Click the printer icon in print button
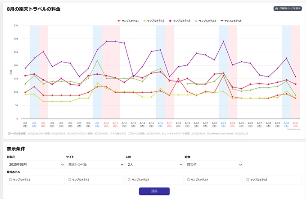The height and width of the screenshot is (199, 306). point(276,9)
